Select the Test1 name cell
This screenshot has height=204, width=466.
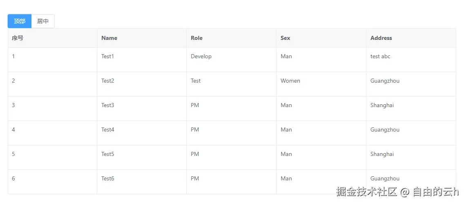click(108, 56)
